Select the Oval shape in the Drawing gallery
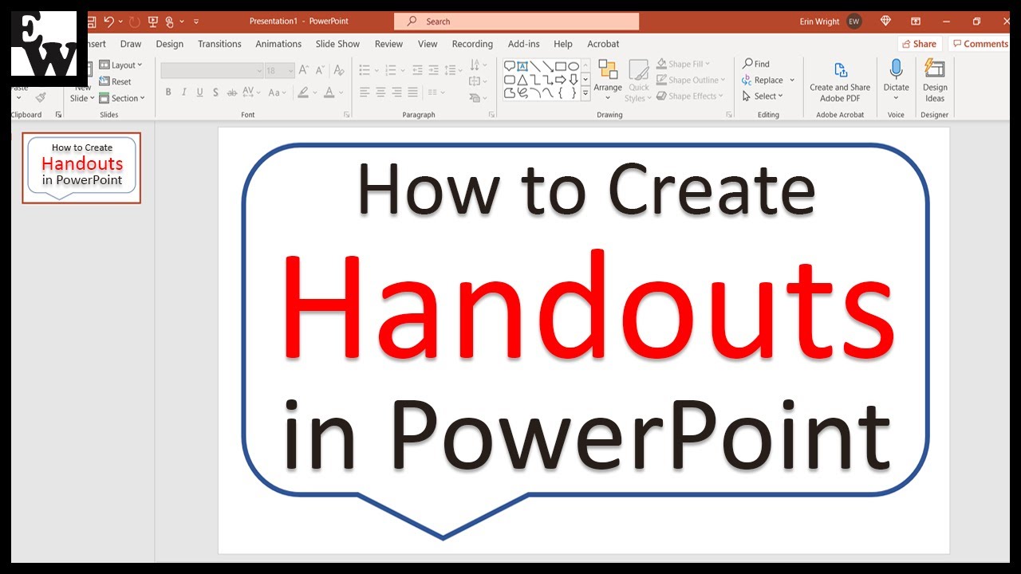The height and width of the screenshot is (574, 1021). pyautogui.click(x=574, y=65)
